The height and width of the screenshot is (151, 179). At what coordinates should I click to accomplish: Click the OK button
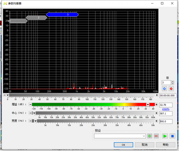coord(123,145)
